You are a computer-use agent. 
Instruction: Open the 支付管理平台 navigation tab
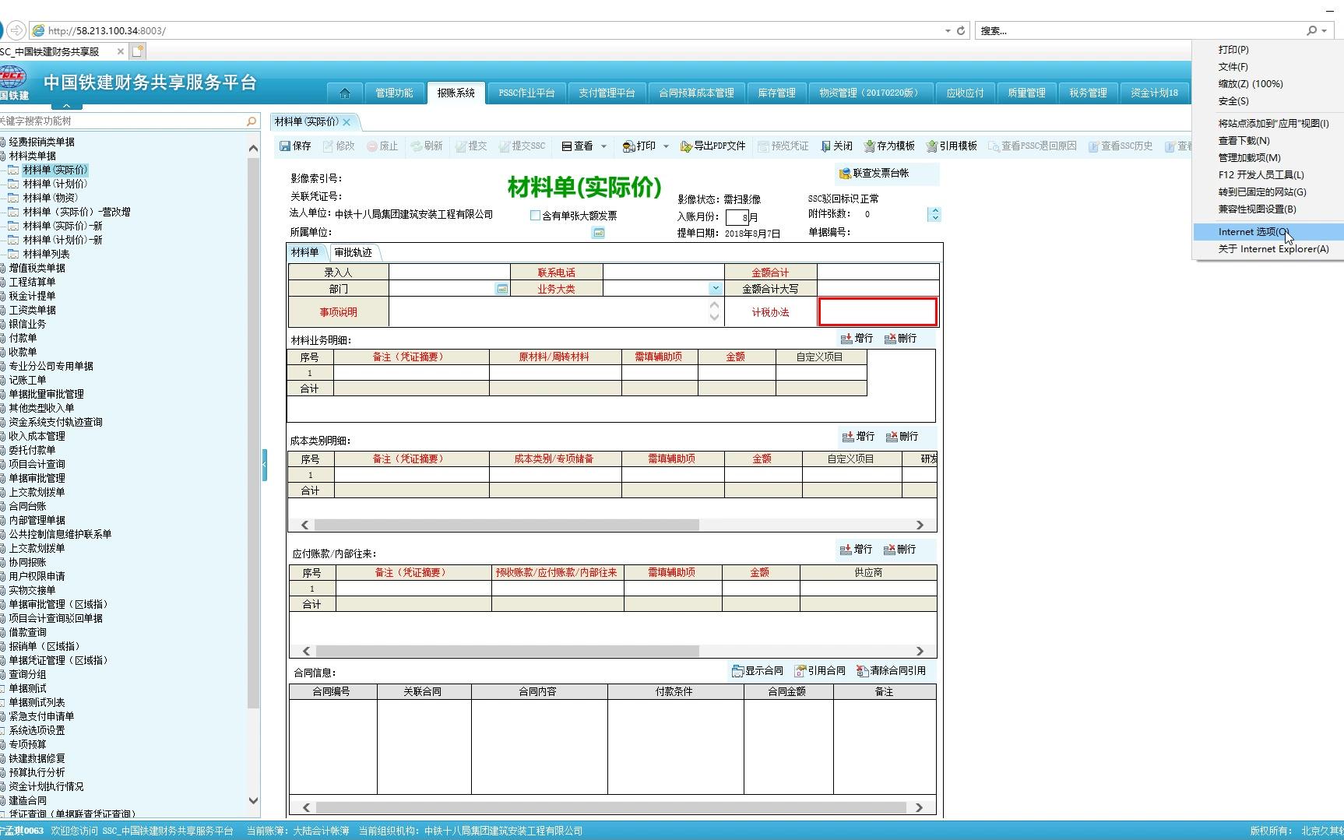point(607,93)
